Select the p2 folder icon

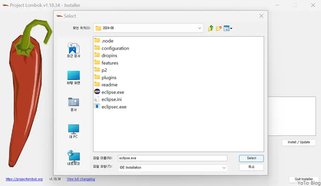pos(97,70)
